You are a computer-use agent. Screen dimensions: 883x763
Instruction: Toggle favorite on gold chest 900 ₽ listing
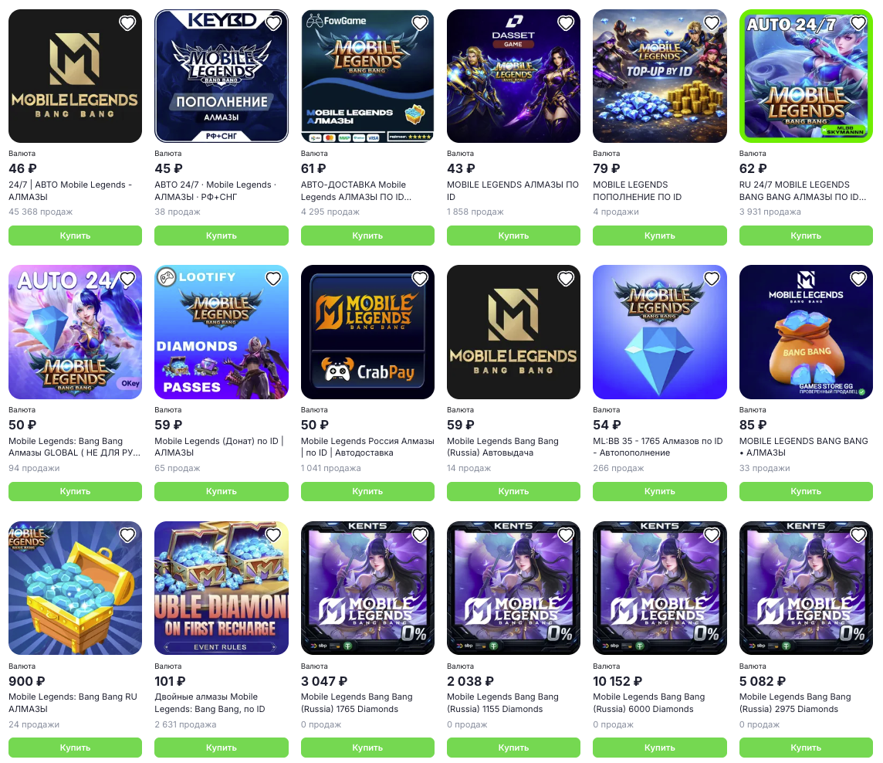pos(127,534)
